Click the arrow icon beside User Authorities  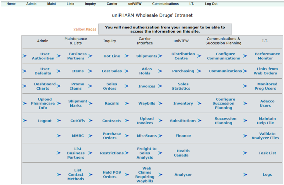[24, 56]
